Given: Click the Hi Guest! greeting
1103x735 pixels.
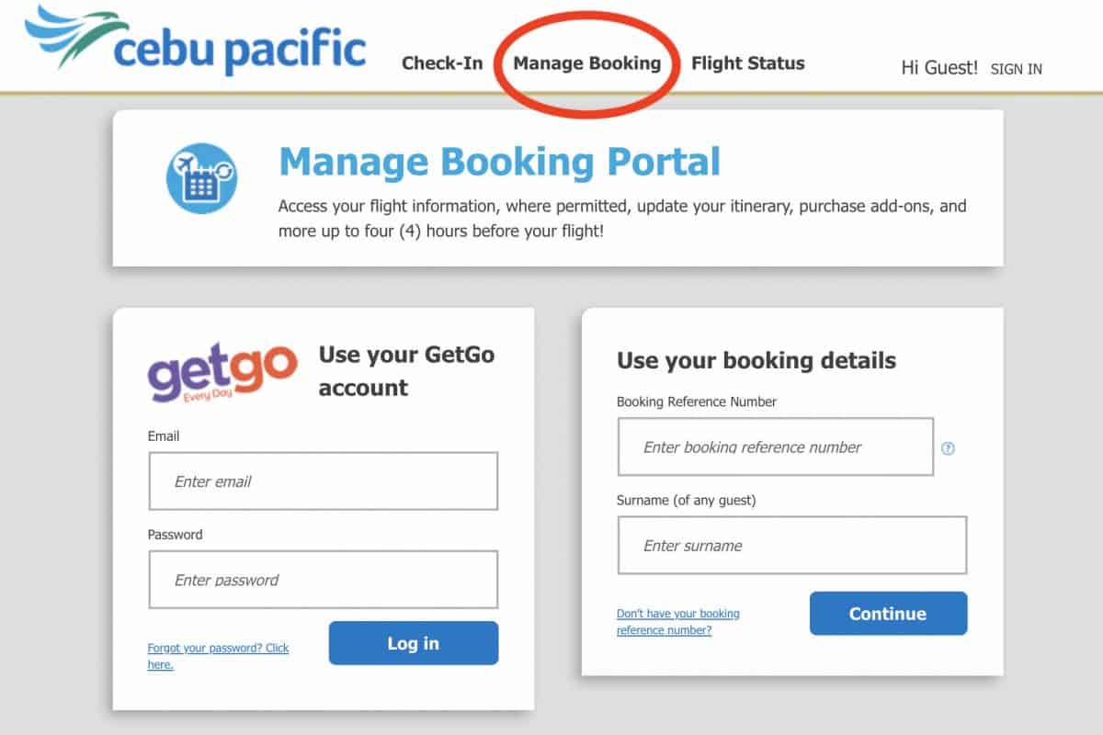Looking at the screenshot, I should coord(939,68).
